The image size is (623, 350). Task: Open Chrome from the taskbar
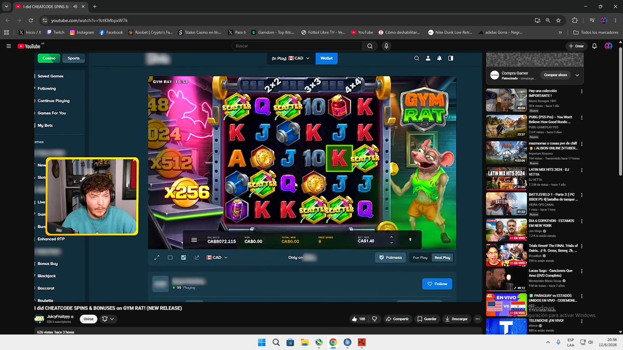[x=333, y=342]
